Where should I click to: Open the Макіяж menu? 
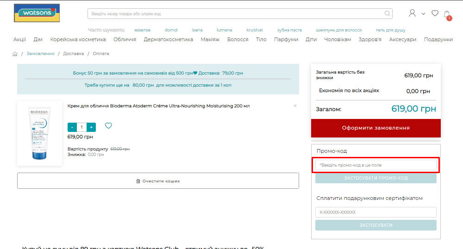point(210,39)
